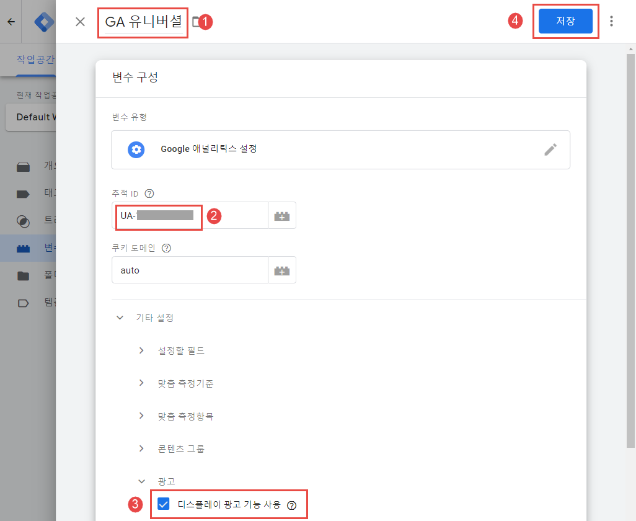Open the Default Workspace selector

pyautogui.click(x=31, y=117)
